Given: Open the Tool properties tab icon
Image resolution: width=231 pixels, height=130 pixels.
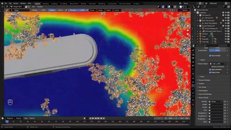Looking at the screenshot, I should point(193,50).
